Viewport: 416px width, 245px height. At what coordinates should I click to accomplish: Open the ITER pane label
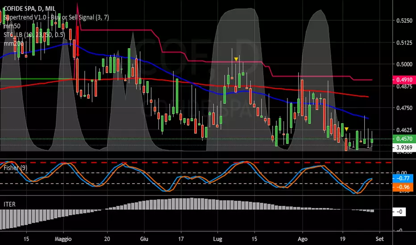pos(10,204)
